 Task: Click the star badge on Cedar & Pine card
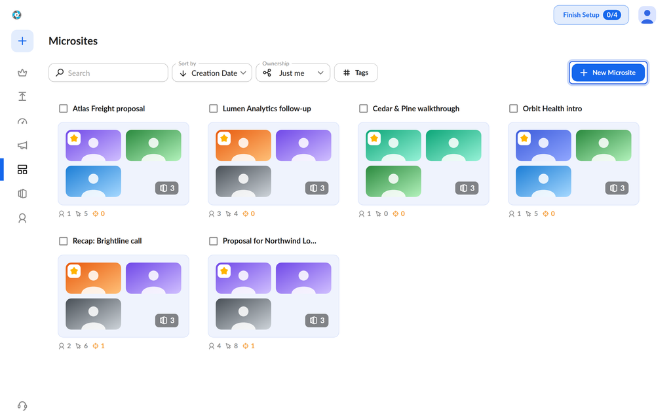click(x=374, y=139)
